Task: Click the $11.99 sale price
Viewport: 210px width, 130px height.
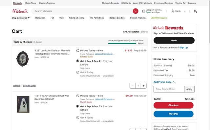Action: [129, 96]
